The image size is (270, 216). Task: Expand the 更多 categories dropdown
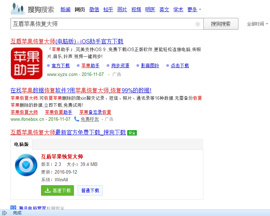(x=194, y=10)
